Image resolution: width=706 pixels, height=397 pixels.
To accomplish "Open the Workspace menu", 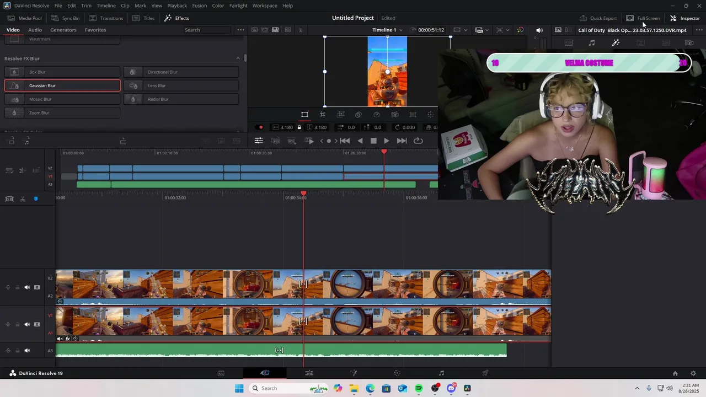I will tap(265, 6).
